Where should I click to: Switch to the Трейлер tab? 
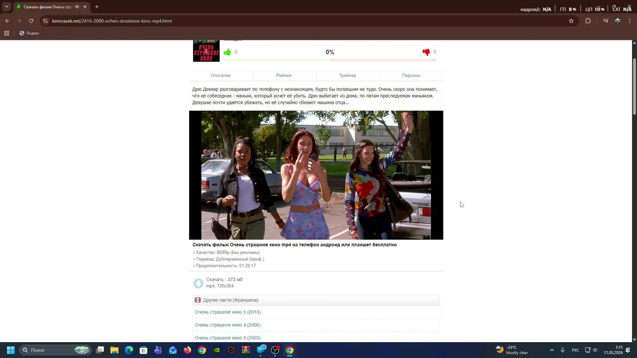(347, 76)
